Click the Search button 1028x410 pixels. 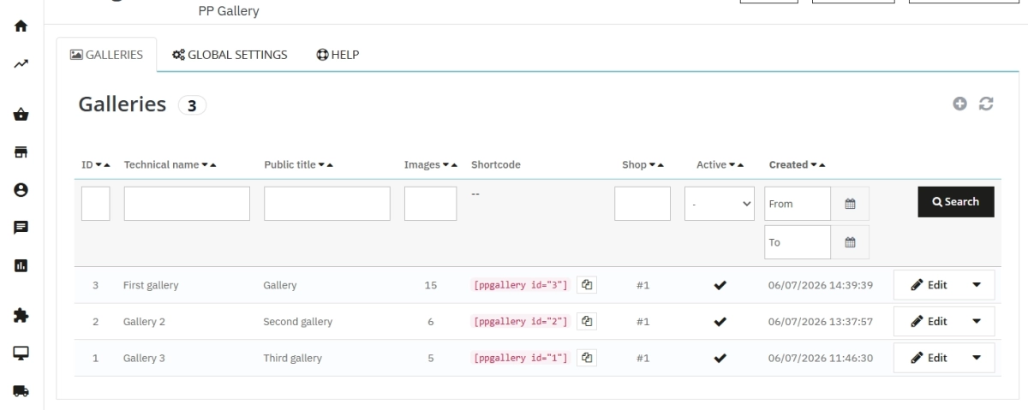[956, 202]
